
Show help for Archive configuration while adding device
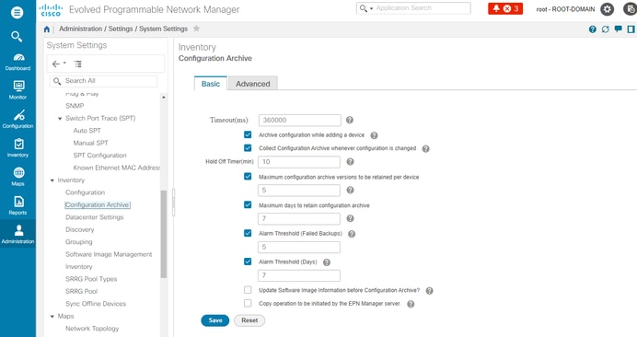[x=374, y=135]
